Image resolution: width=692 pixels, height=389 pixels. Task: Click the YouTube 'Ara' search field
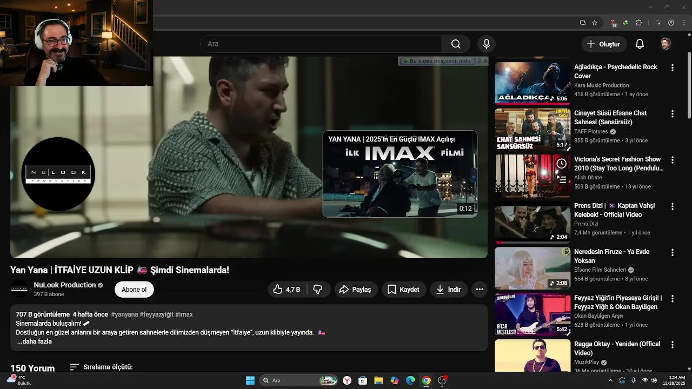pos(321,44)
